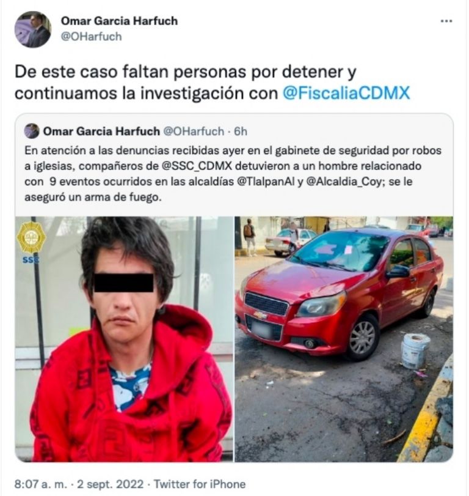Click the small avatar in the quoted tweet

32,131
